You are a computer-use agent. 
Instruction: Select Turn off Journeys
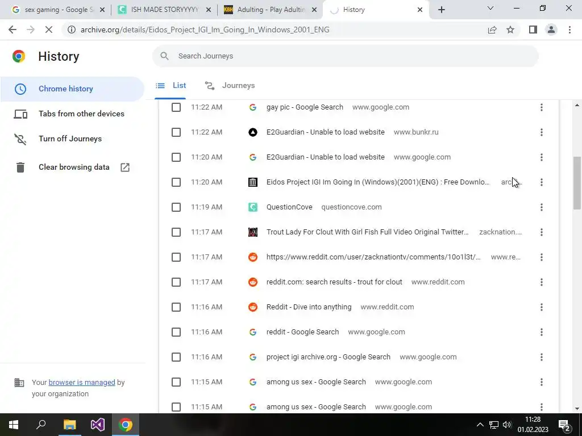72,139
